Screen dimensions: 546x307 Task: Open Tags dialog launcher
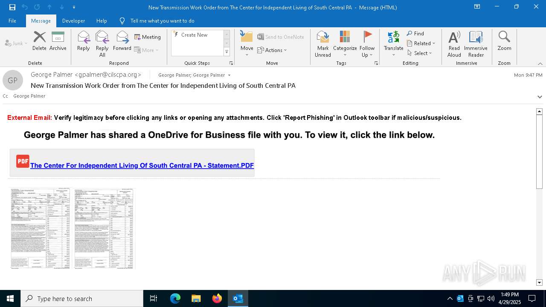pyautogui.click(x=376, y=63)
